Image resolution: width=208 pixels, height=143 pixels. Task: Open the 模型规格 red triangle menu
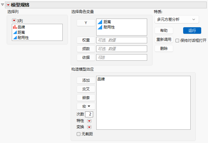pyautogui.click(x=8, y=5)
